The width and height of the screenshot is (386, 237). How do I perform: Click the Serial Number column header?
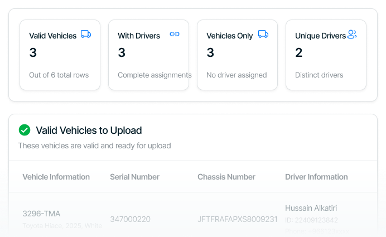click(134, 177)
